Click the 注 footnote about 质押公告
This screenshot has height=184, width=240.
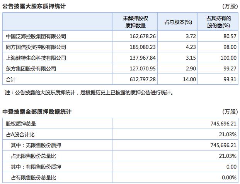pos(89,93)
